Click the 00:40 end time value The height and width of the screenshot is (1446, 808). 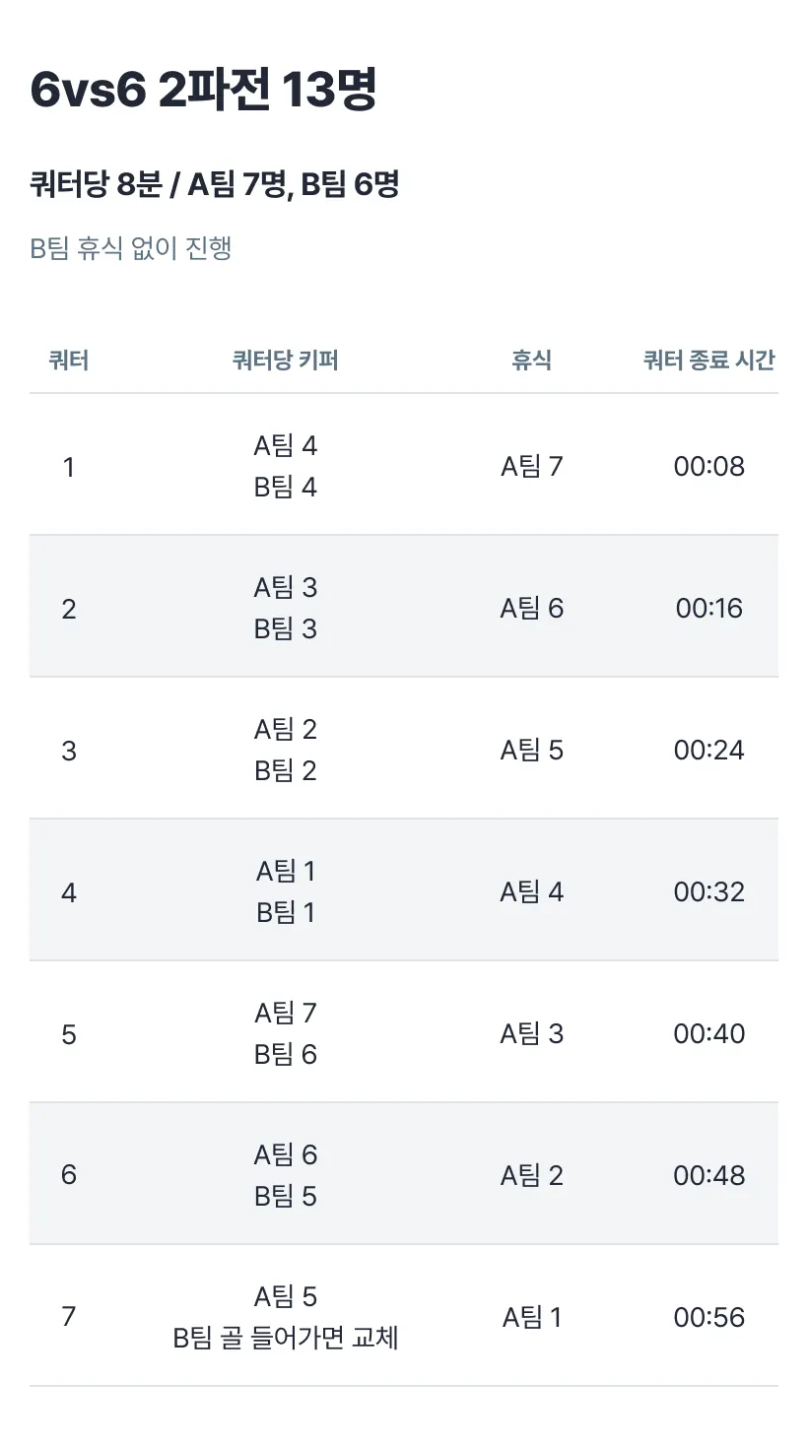click(x=709, y=1034)
